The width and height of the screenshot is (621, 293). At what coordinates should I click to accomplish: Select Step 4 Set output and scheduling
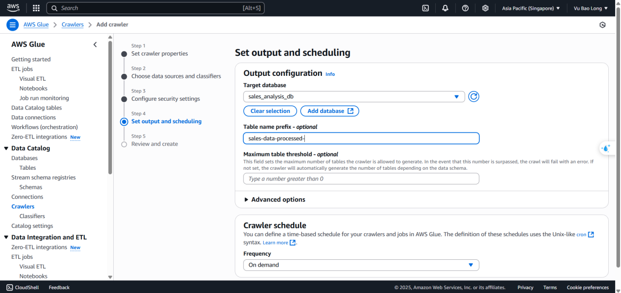tap(166, 121)
